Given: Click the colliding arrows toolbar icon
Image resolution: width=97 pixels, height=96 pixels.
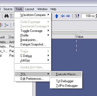Looking at the screenshot, I should [x=6, y=25].
